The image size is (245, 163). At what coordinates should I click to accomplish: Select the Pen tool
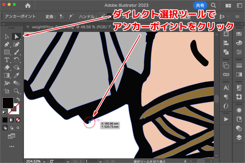pos(7,44)
